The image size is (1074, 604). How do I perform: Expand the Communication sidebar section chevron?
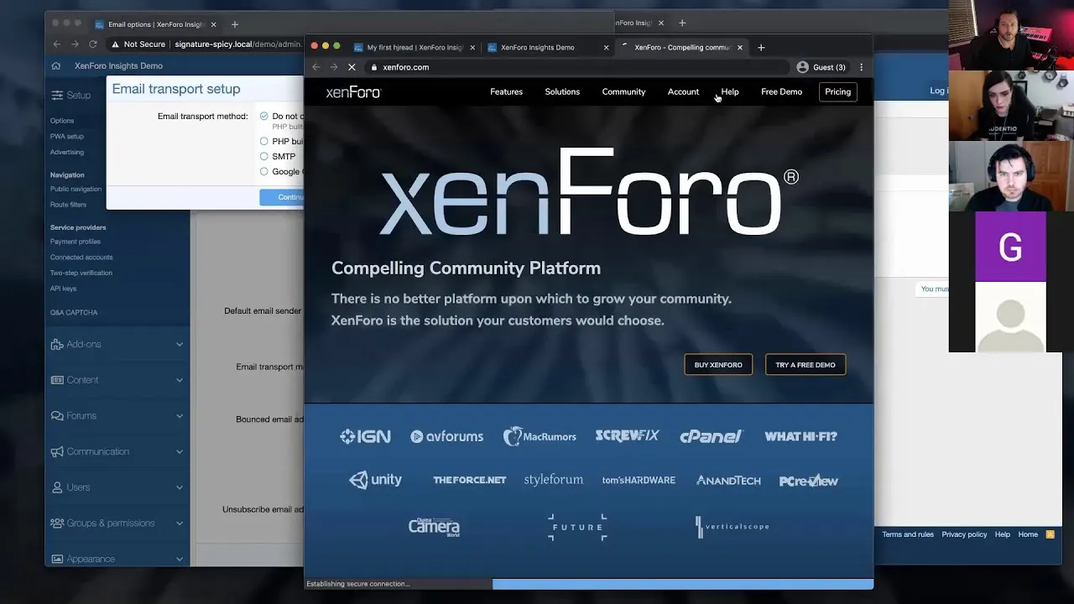[x=180, y=451]
